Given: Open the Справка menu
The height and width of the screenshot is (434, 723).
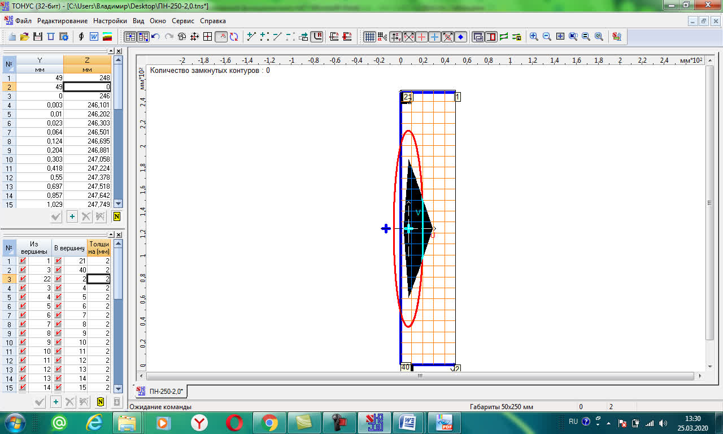Looking at the screenshot, I should (213, 21).
